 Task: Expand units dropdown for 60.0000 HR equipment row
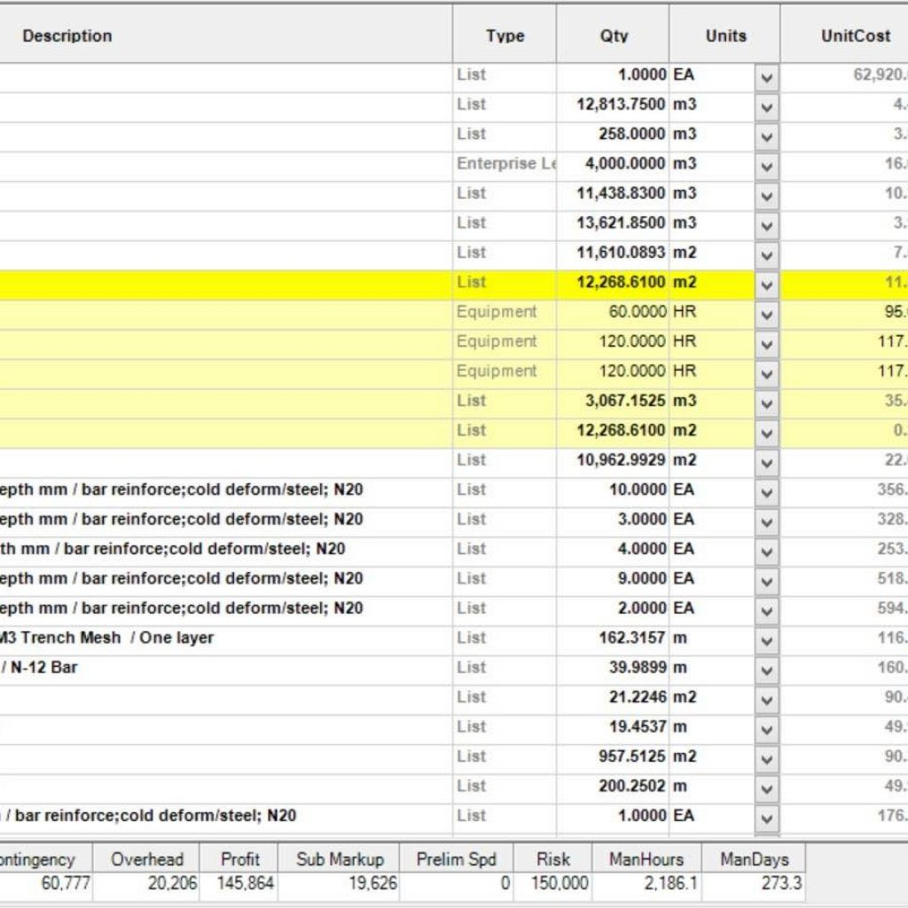(x=767, y=314)
